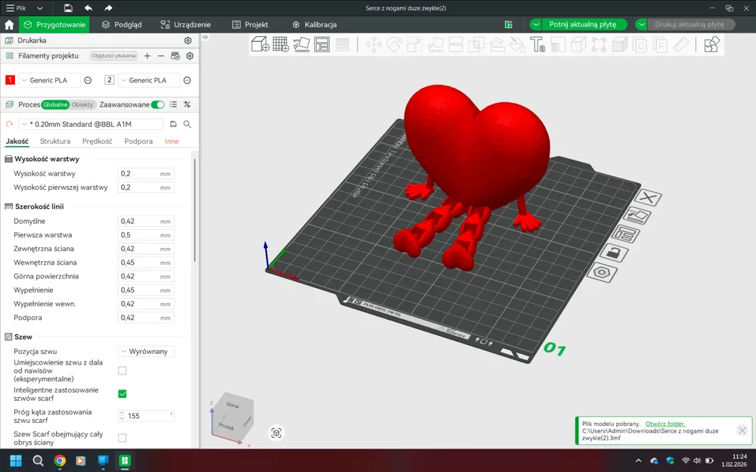Click the Otwórz folder link
The height and width of the screenshot is (472, 756).
click(x=665, y=424)
